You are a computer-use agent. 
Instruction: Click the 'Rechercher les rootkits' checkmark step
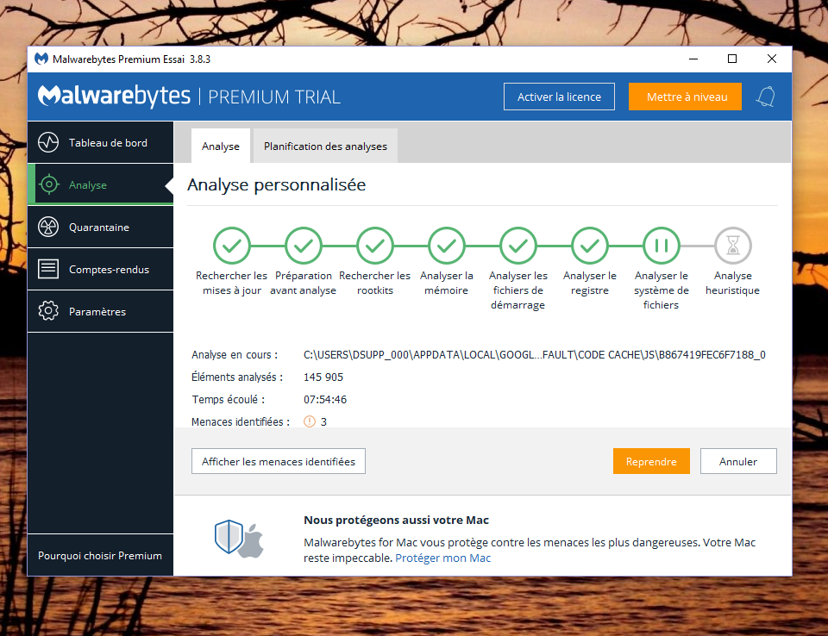[x=375, y=246]
